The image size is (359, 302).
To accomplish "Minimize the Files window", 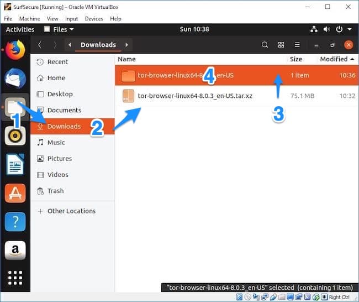I will click(316, 45).
